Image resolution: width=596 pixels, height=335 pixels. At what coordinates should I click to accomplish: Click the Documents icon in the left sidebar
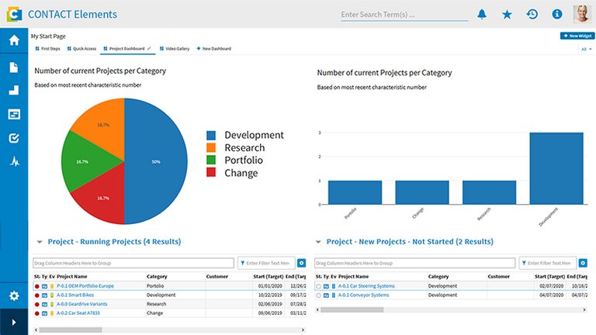pyautogui.click(x=13, y=67)
